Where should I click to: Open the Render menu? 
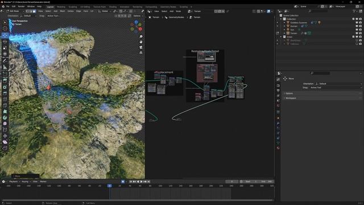tap(22, 6)
